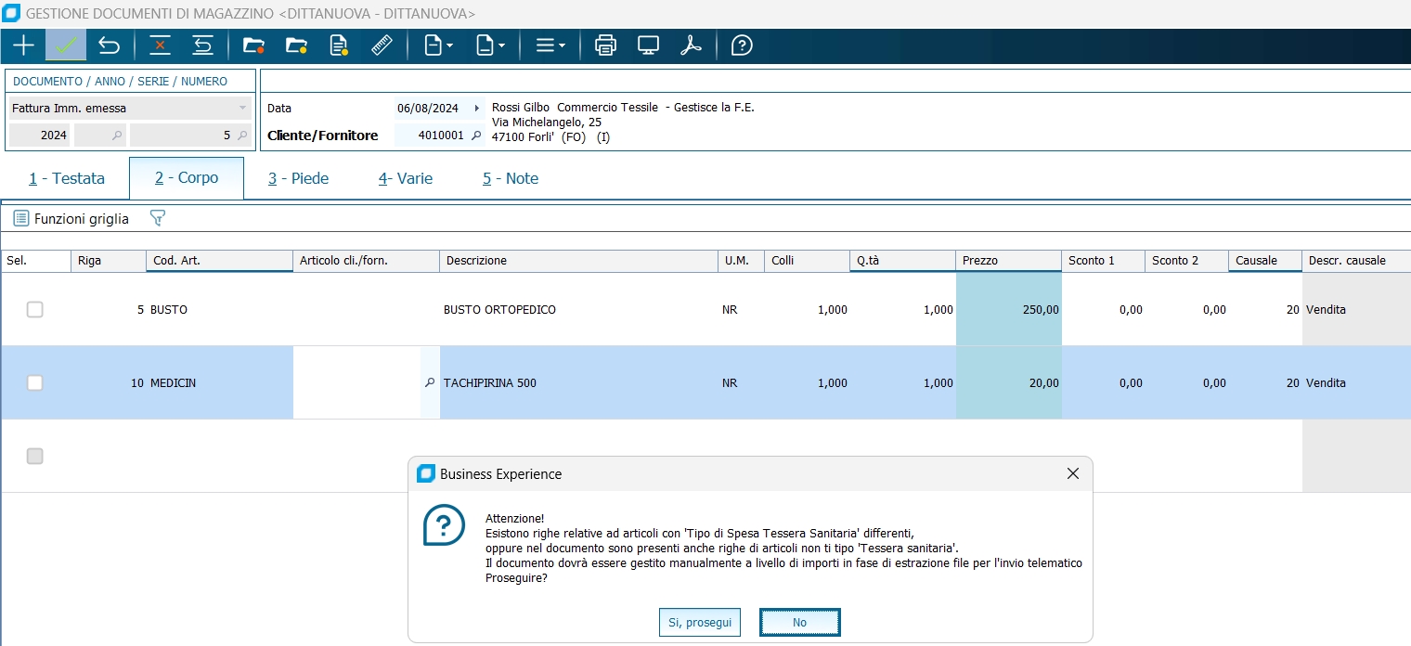The height and width of the screenshot is (646, 1411).
Task: Tick the checkbox for the BUSTO row
Action: click(x=34, y=310)
